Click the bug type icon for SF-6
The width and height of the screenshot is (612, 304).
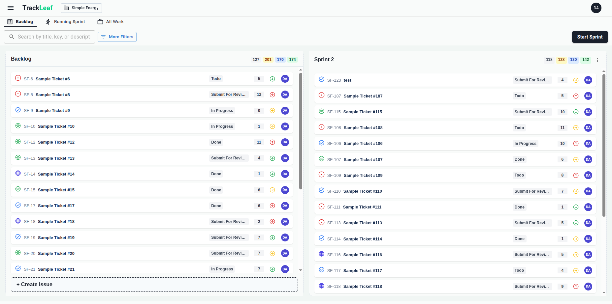point(18,78)
